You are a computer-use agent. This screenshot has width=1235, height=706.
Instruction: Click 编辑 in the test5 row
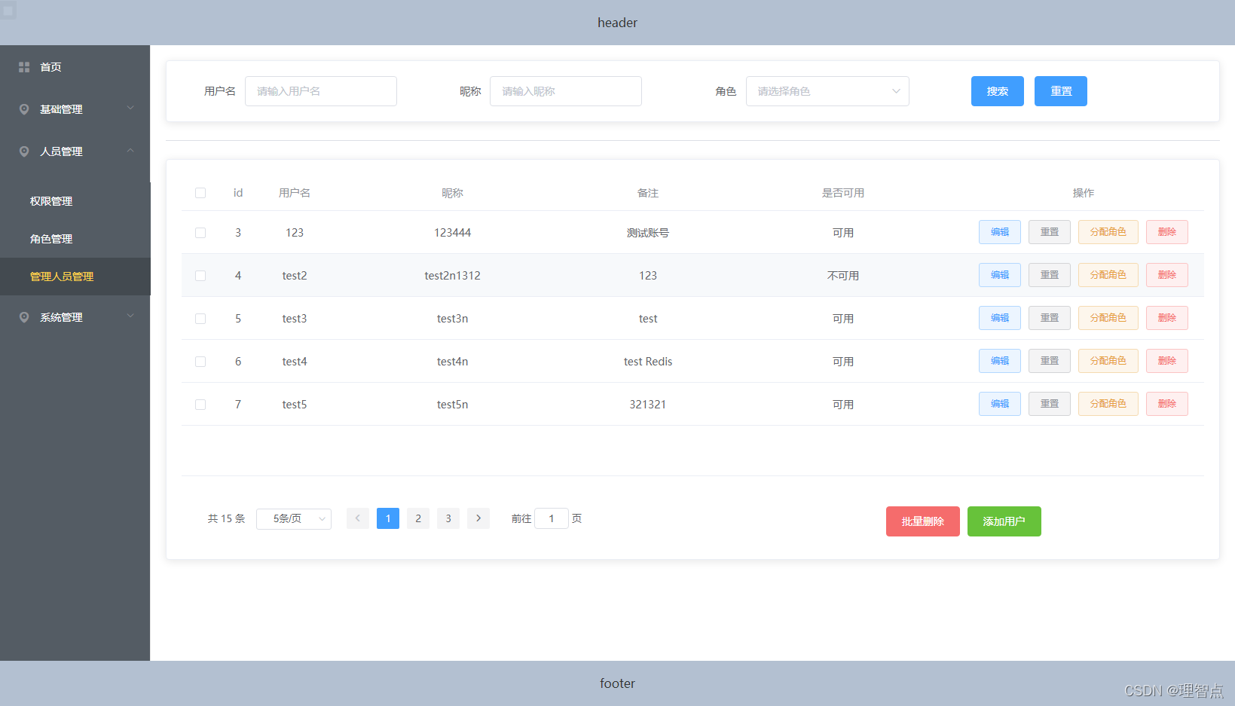point(1000,404)
